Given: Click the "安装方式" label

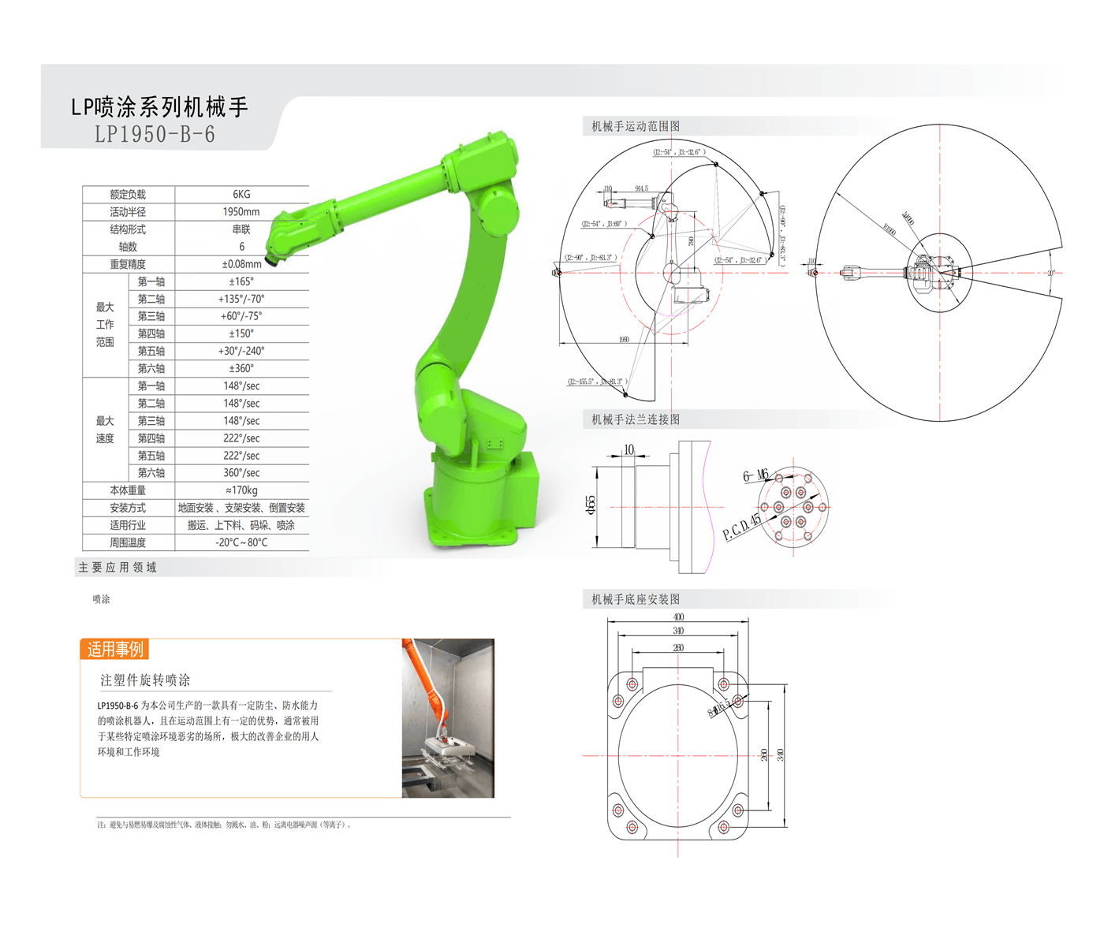Looking at the screenshot, I should [x=128, y=508].
